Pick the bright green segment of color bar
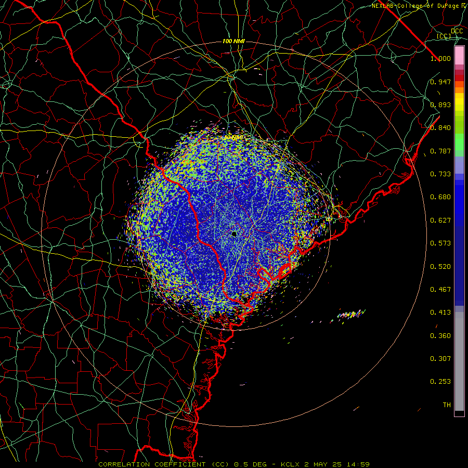Viewport: 468px width, 468px height. (459, 142)
